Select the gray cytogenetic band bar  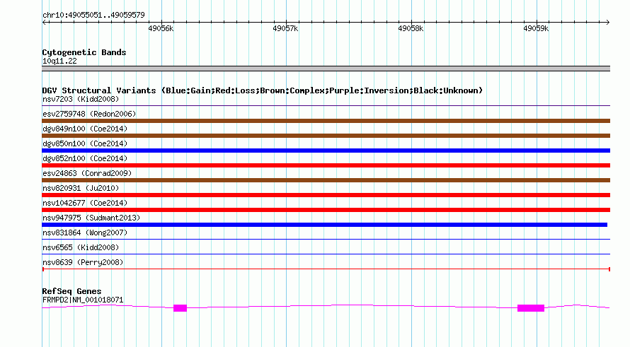326,69
